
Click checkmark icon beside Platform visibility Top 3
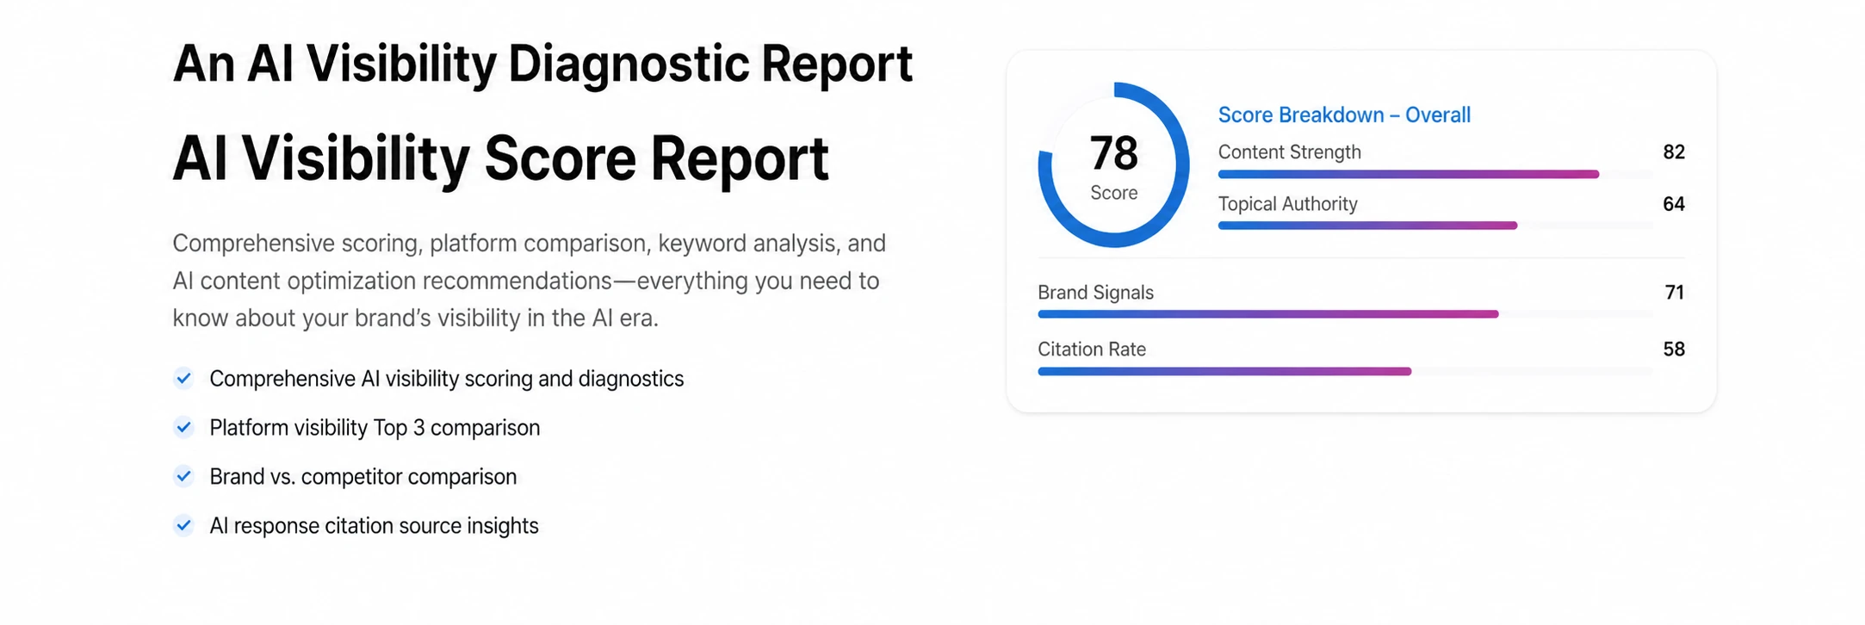pyautogui.click(x=183, y=427)
